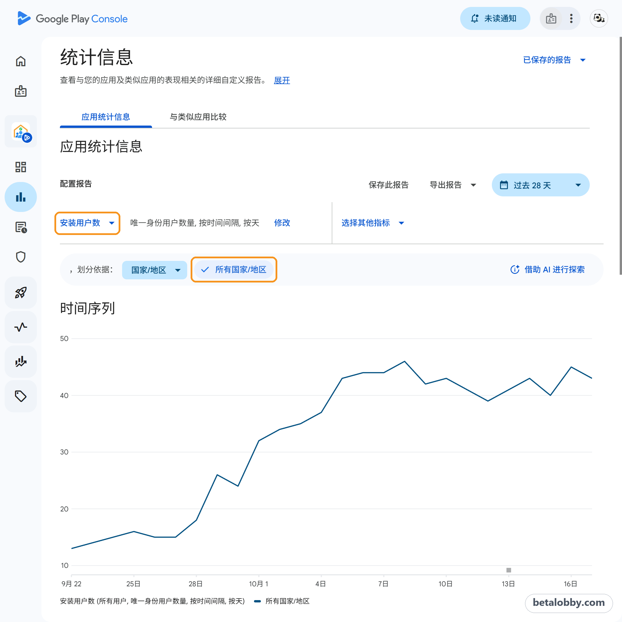
Task: Click the 统计信息 page title
Action: 96,57
